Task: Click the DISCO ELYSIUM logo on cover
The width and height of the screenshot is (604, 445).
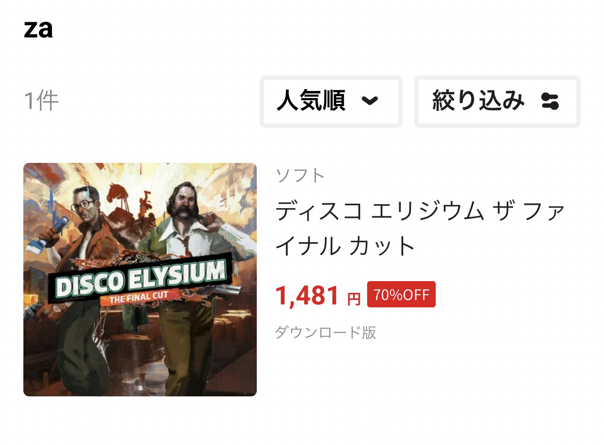Action: 141,280
